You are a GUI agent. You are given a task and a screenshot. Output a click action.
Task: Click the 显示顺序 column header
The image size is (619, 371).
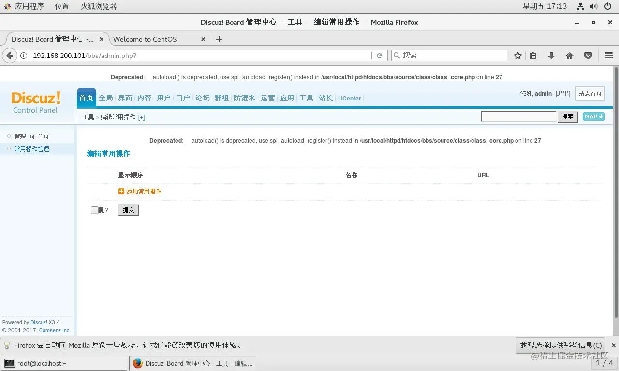pyautogui.click(x=131, y=175)
